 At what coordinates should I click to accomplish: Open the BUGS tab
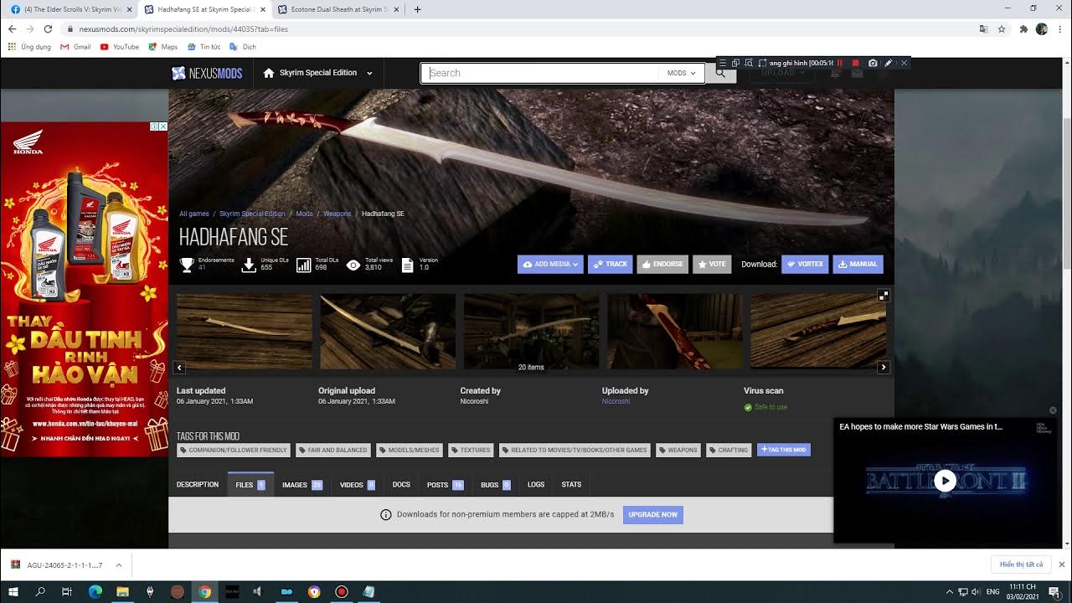(x=495, y=485)
